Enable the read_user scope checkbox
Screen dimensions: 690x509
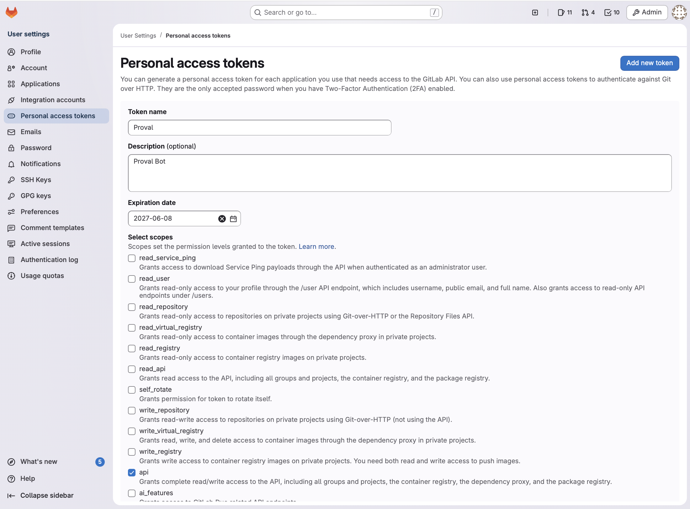click(x=132, y=279)
